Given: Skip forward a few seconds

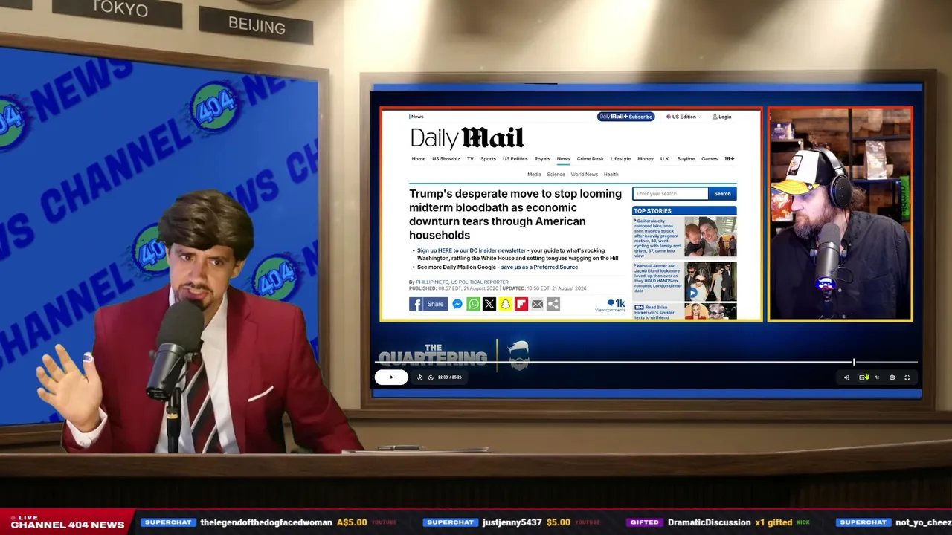Looking at the screenshot, I should 430,377.
